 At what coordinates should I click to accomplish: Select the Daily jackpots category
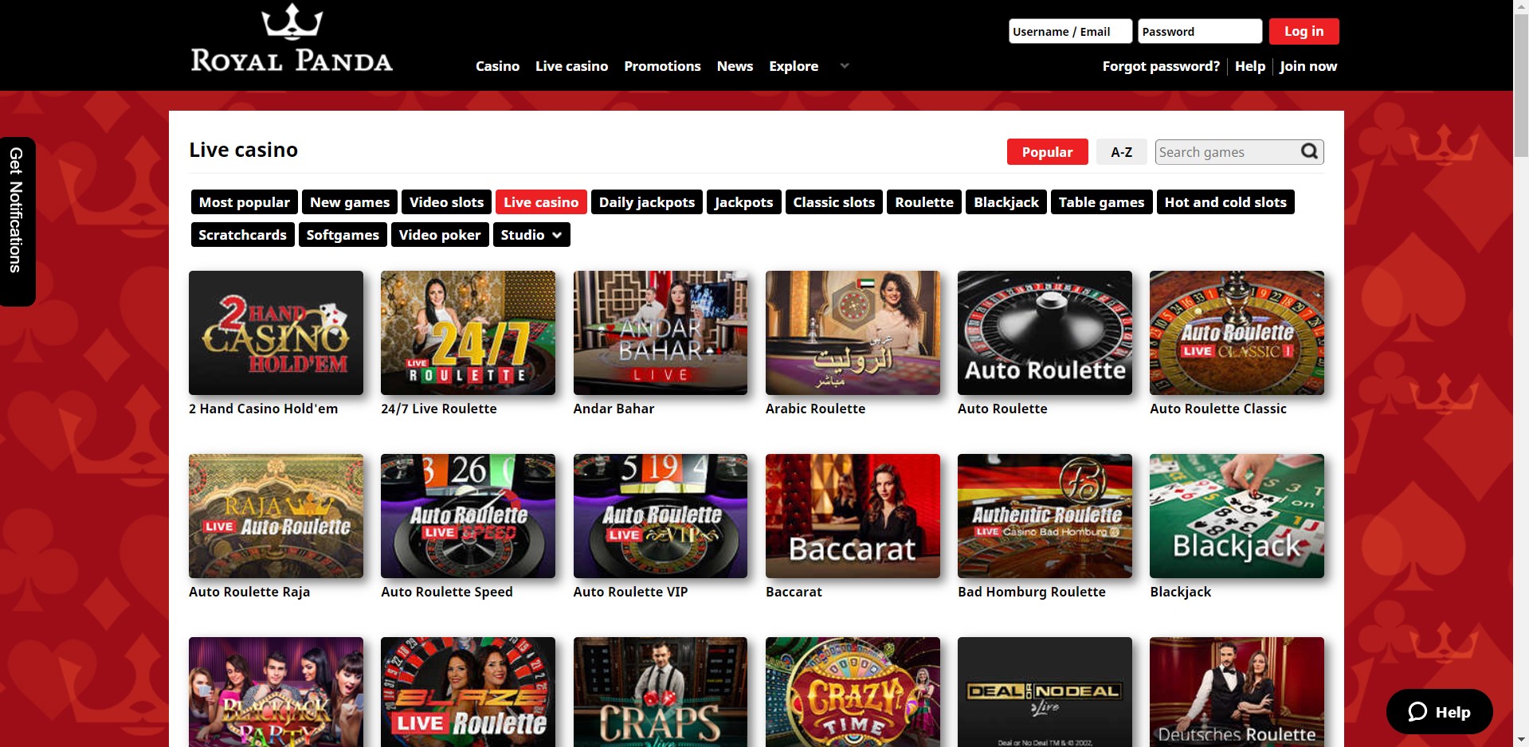click(x=646, y=202)
